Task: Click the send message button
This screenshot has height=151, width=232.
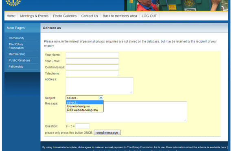Action: 107,133
